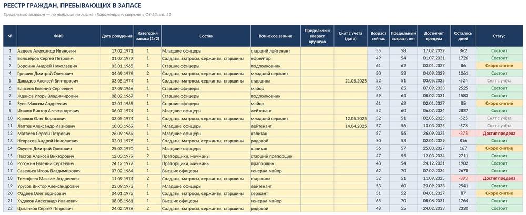Click the title РЕЕСТР ГРАЖДАН, ПРЕБЫВАЮЩИХ В ЗАПАСЕ
This screenshot has width=526, height=215.
72,6
